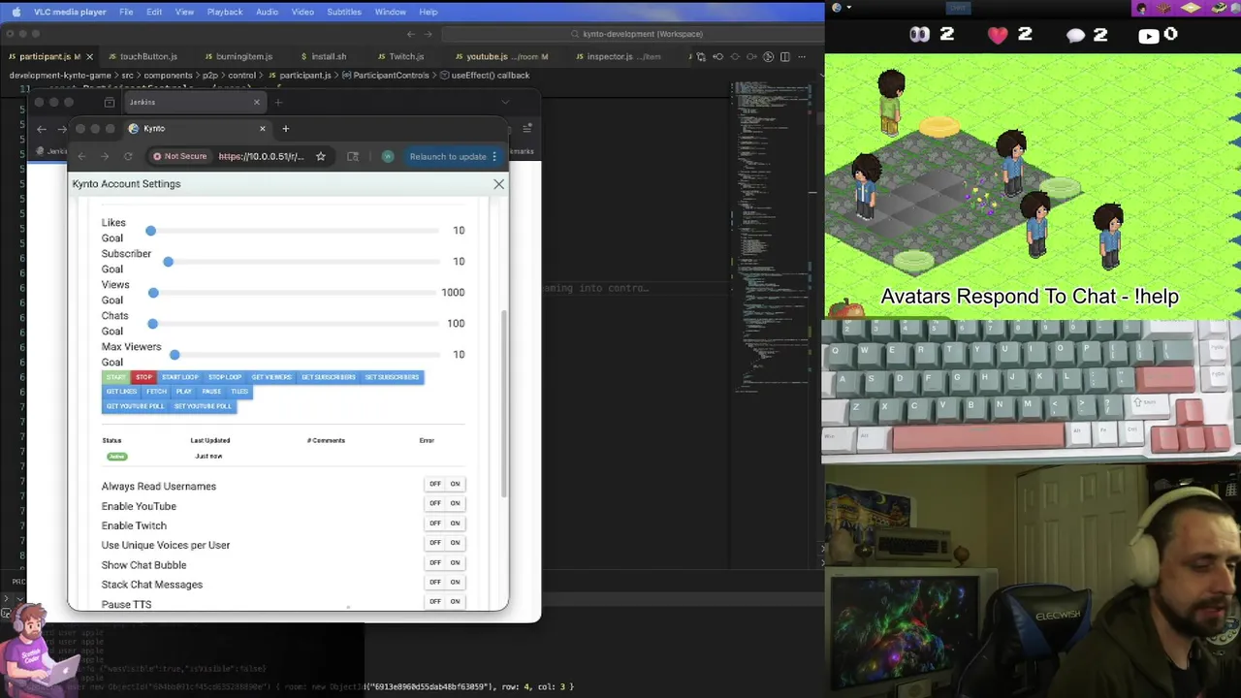
Task: Click the PLAY button in settings
Action: (184, 392)
